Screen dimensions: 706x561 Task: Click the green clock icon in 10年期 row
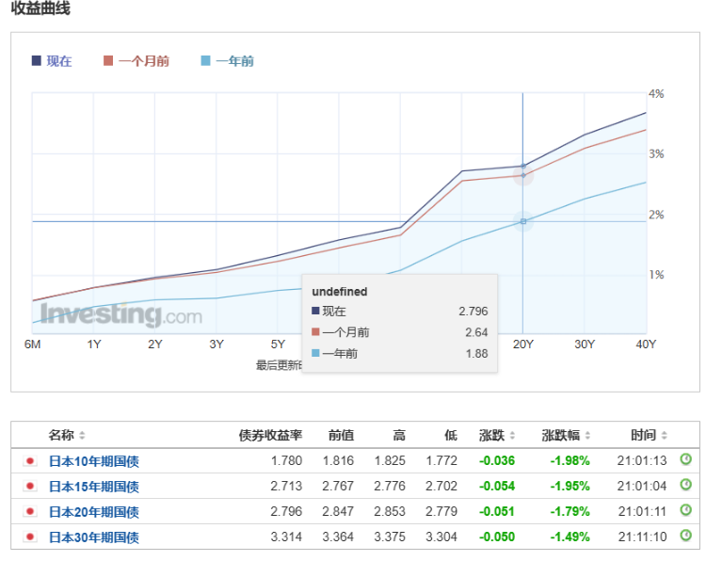click(686, 460)
